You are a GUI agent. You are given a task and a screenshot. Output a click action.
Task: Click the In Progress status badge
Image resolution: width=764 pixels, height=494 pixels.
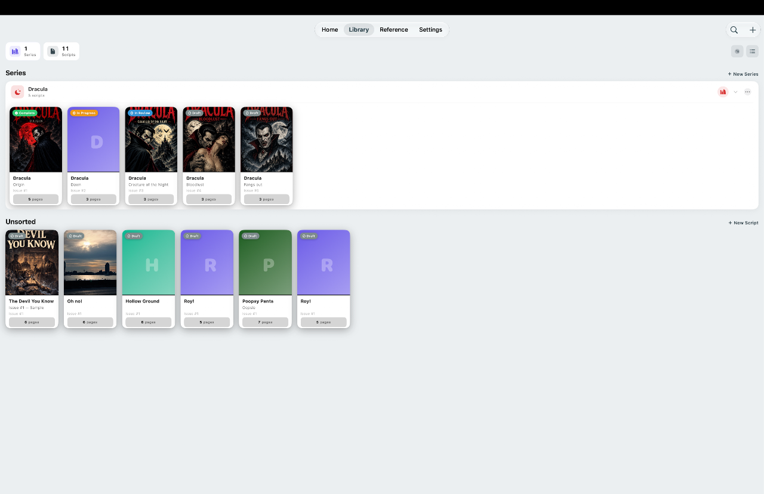pyautogui.click(x=84, y=113)
